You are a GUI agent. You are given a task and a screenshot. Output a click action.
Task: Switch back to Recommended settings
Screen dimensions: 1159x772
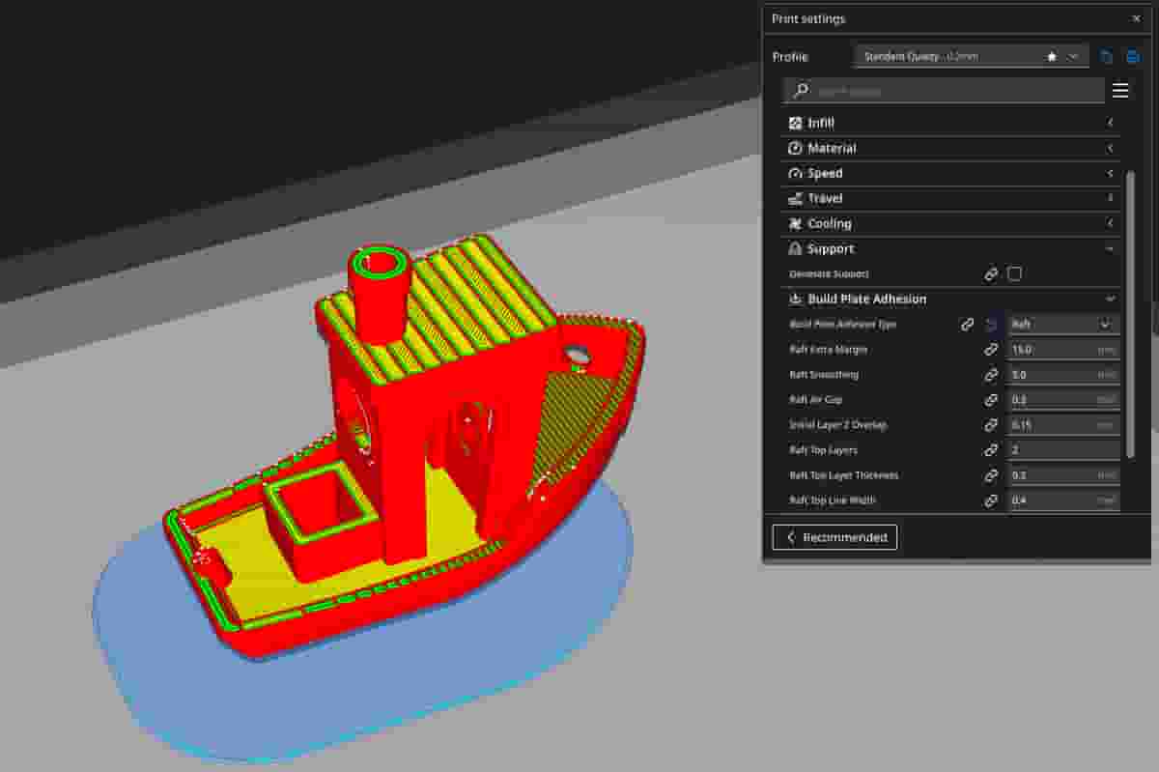[834, 537]
